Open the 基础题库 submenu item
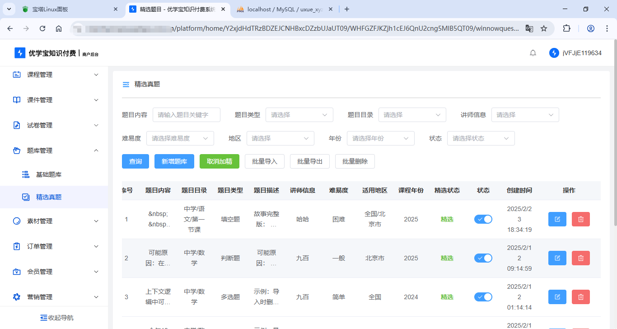 (49, 174)
